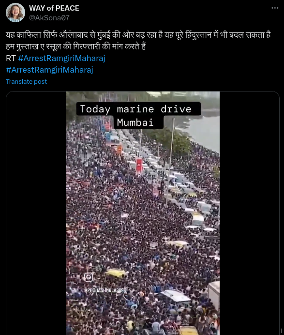This screenshot has width=284, height=335.
Task: Open the #ArrestRamgiriMaharaj hashtag after RT
Action: (62, 58)
